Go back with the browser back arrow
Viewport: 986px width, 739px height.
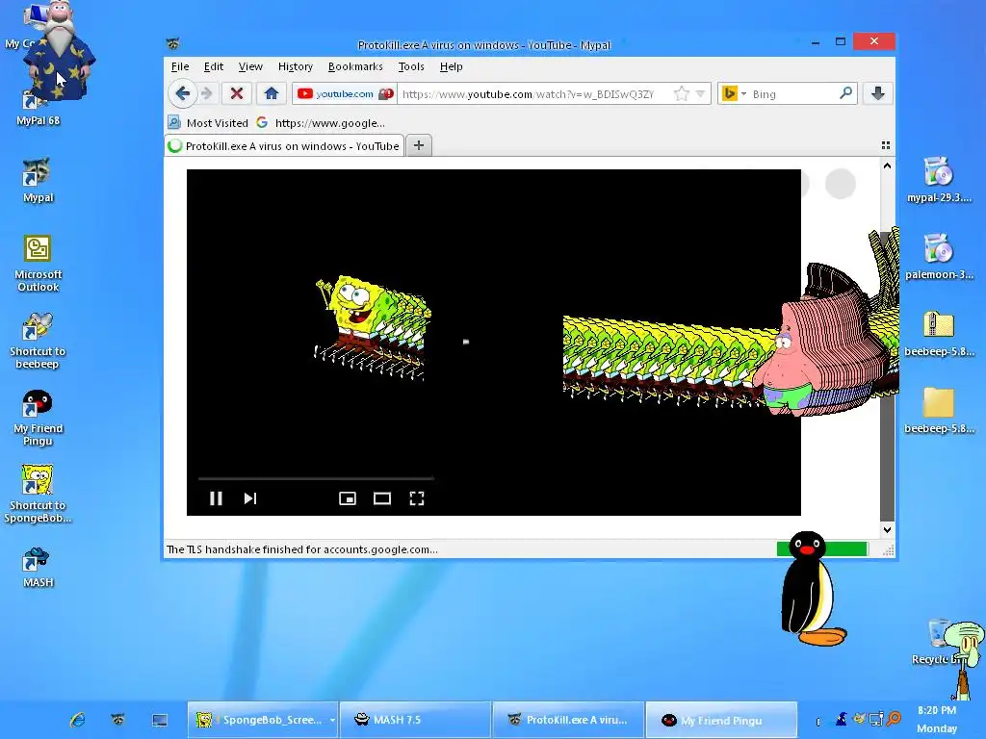click(x=182, y=94)
